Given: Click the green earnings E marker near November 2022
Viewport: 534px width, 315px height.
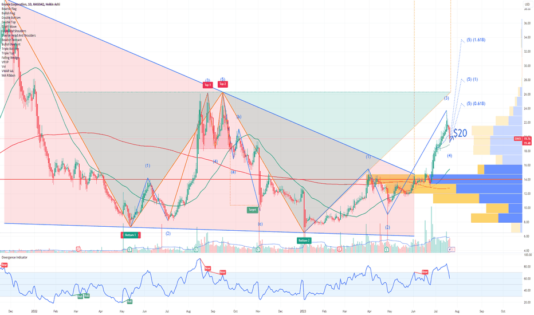Looking at the screenshot, I should pos(258,250).
